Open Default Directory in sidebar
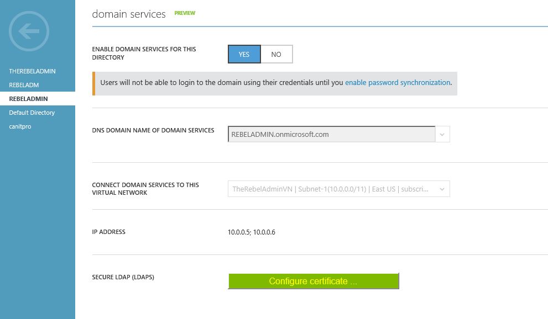 point(32,113)
